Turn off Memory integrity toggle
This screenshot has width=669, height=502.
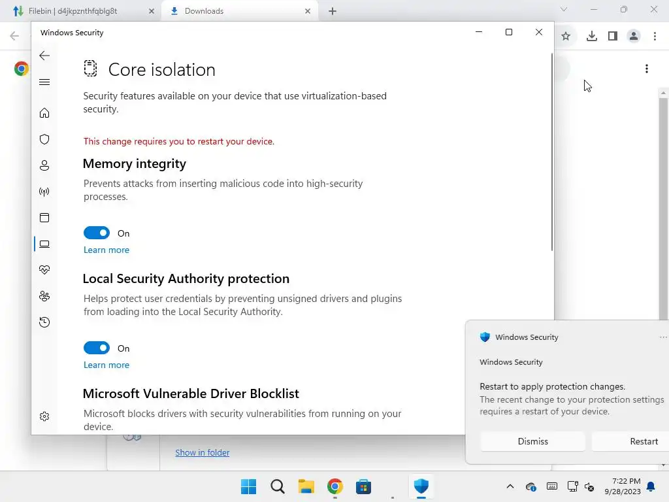[x=97, y=233]
